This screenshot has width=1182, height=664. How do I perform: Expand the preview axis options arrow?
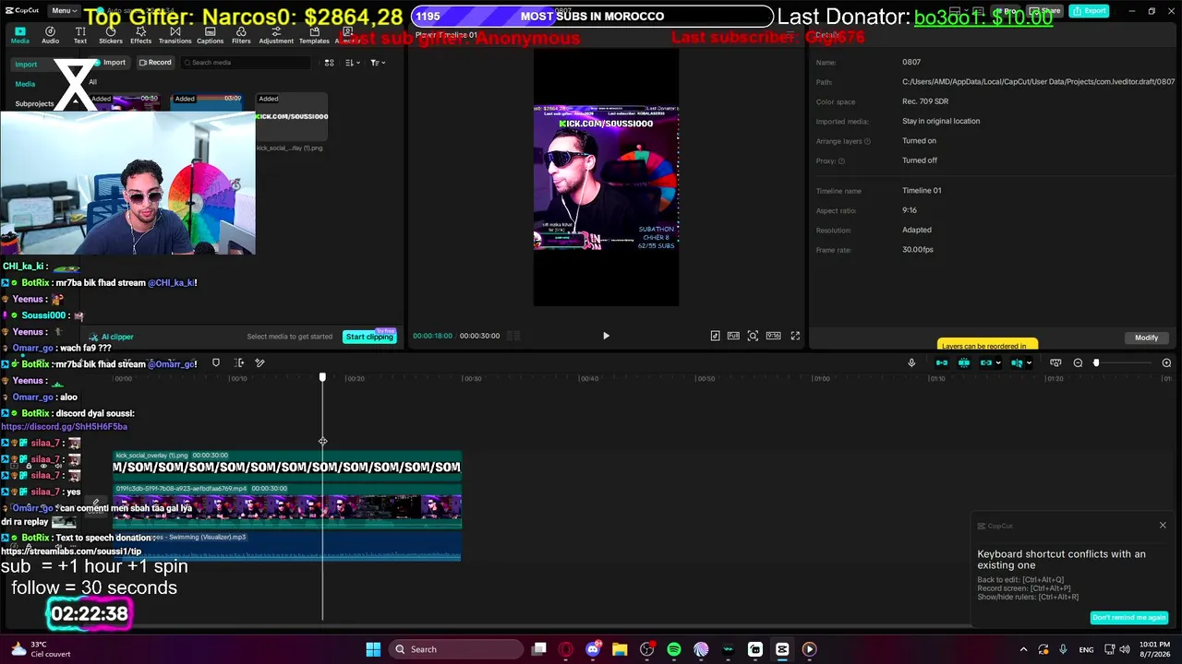(x=1029, y=363)
